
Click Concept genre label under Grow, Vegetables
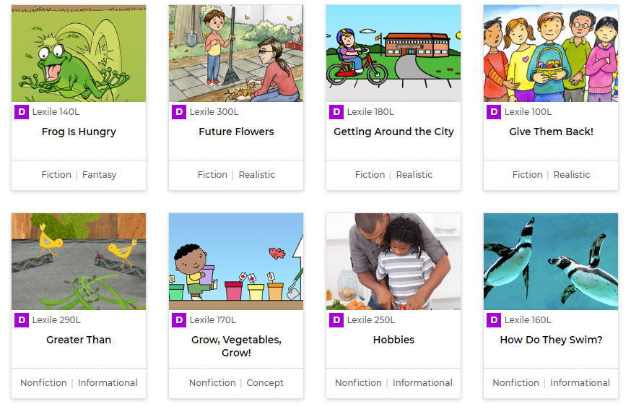coord(265,383)
